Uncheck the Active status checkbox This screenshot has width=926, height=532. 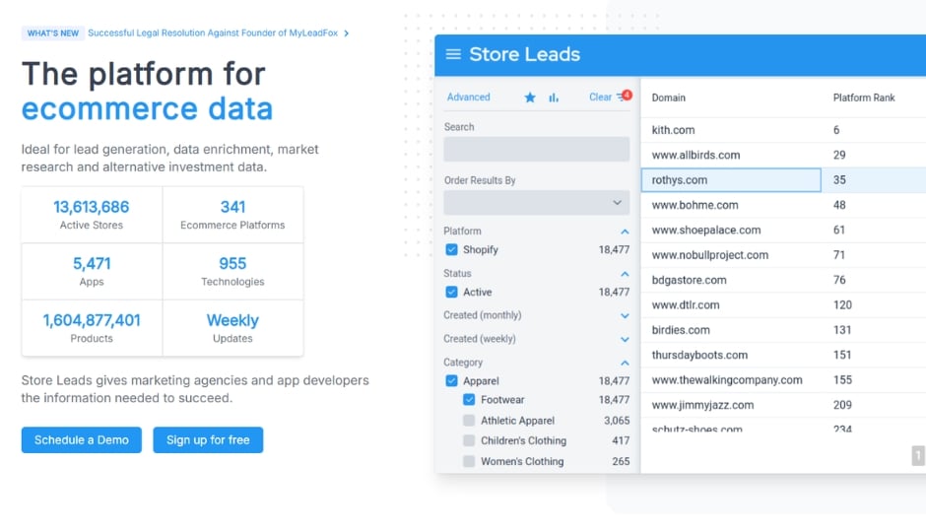[x=452, y=293]
